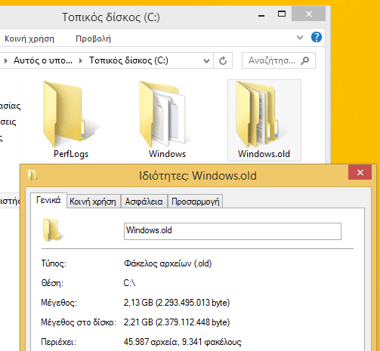
Task: Switch to the 'Γενικά' tab
Action: pyautogui.click(x=48, y=200)
